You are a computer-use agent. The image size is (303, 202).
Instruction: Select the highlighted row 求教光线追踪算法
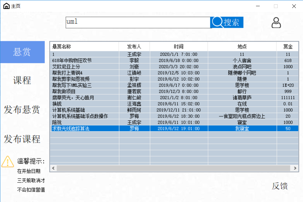coord(174,129)
